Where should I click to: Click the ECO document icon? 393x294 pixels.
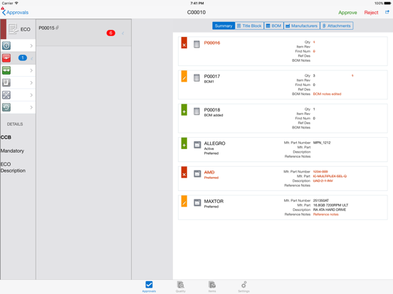(x=13, y=29)
